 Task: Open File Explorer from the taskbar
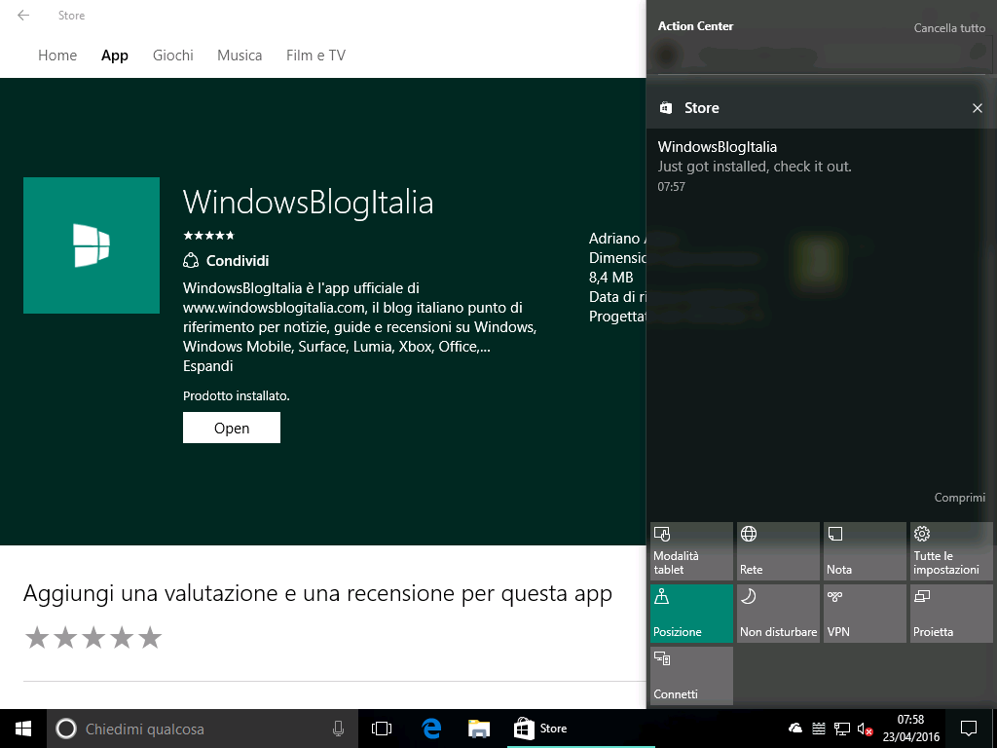tap(479, 729)
